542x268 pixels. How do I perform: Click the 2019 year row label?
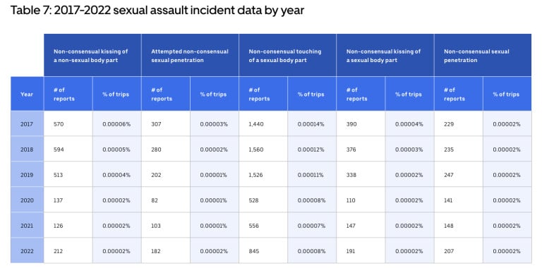27,175
